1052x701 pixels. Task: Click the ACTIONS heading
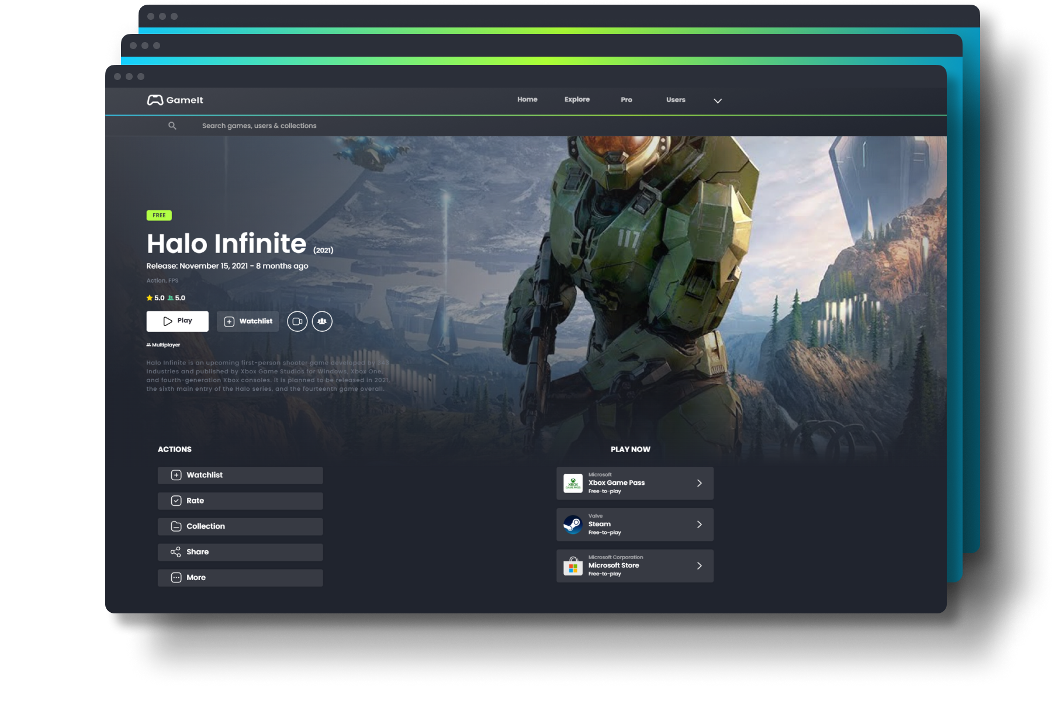click(x=175, y=449)
